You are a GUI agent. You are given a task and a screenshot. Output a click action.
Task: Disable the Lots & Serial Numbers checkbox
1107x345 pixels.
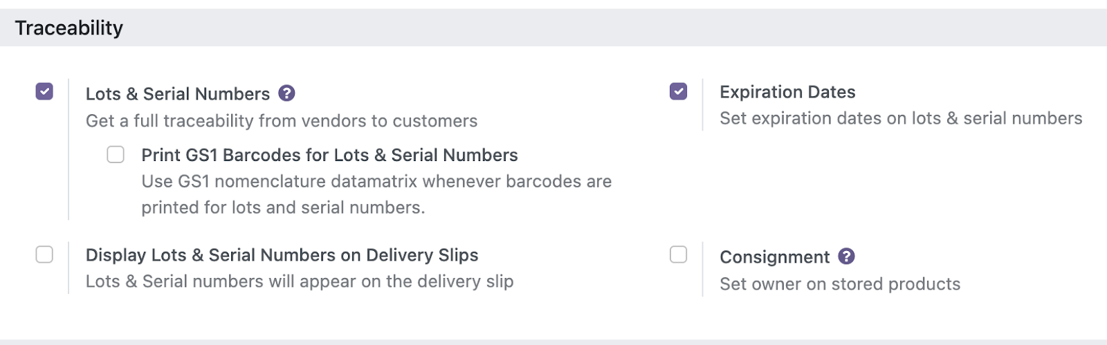pyautogui.click(x=44, y=91)
